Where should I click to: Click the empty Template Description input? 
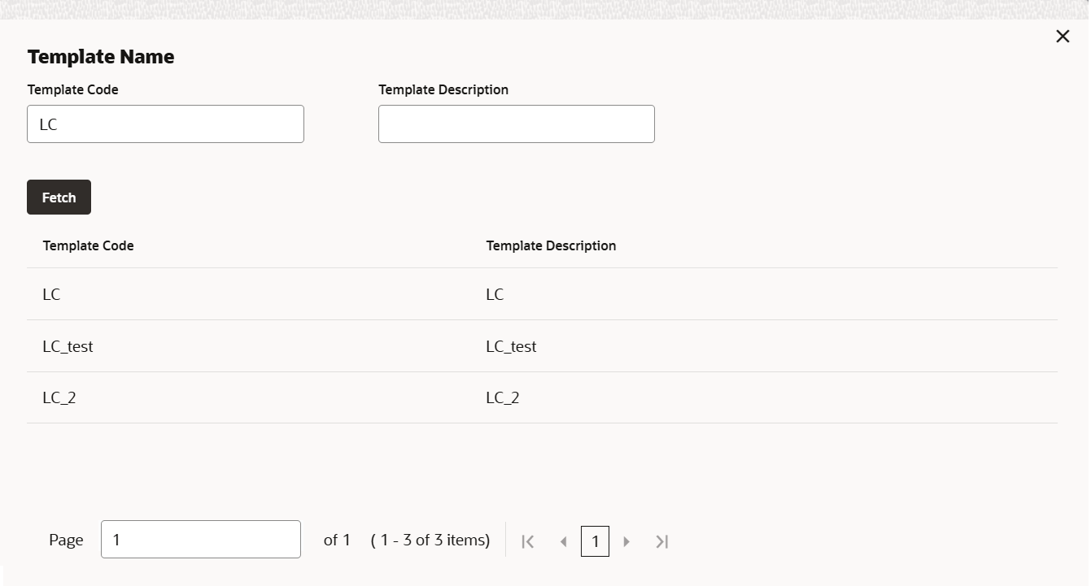coord(516,124)
